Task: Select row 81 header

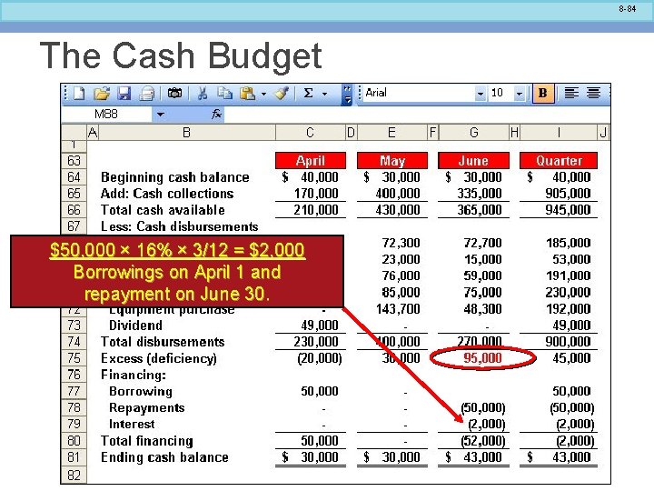Action: click(74, 457)
